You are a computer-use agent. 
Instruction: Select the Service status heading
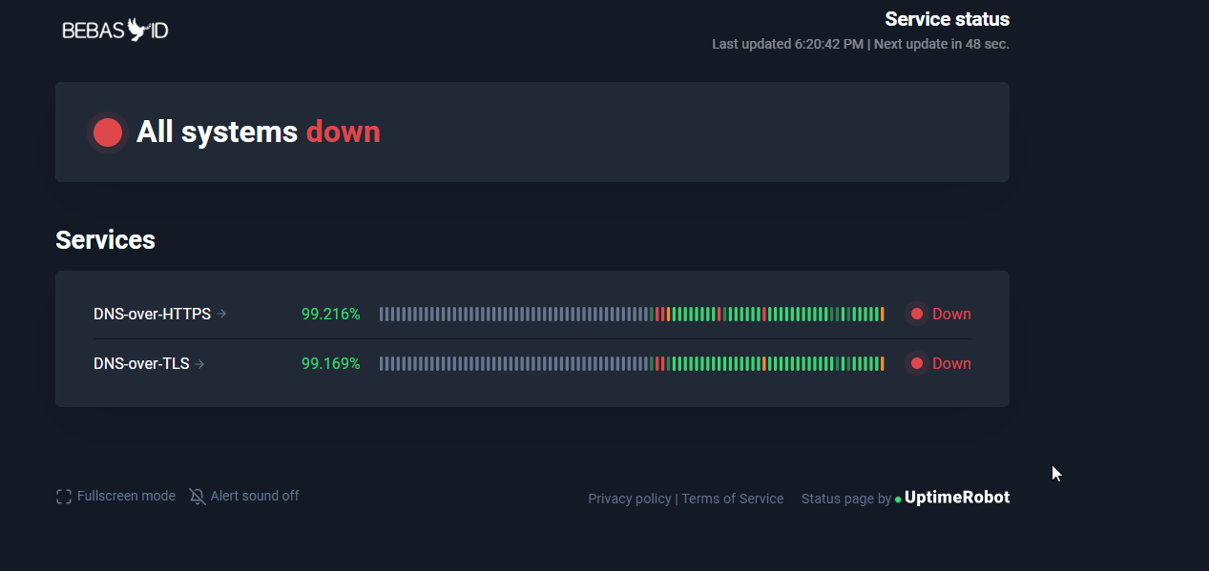click(947, 18)
